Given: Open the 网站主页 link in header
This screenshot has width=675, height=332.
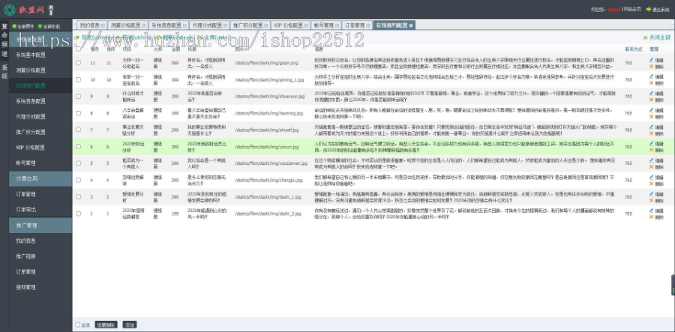Looking at the screenshot, I should [632, 9].
